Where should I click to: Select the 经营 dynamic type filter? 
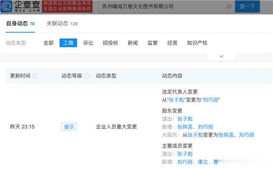[x=172, y=43]
